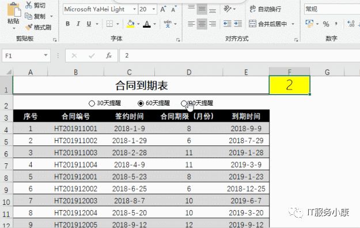Click the formula bar containing 2
360x228 pixels.
pyautogui.click(x=240, y=55)
